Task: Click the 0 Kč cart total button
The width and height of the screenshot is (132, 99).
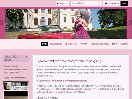Action: [124, 3]
